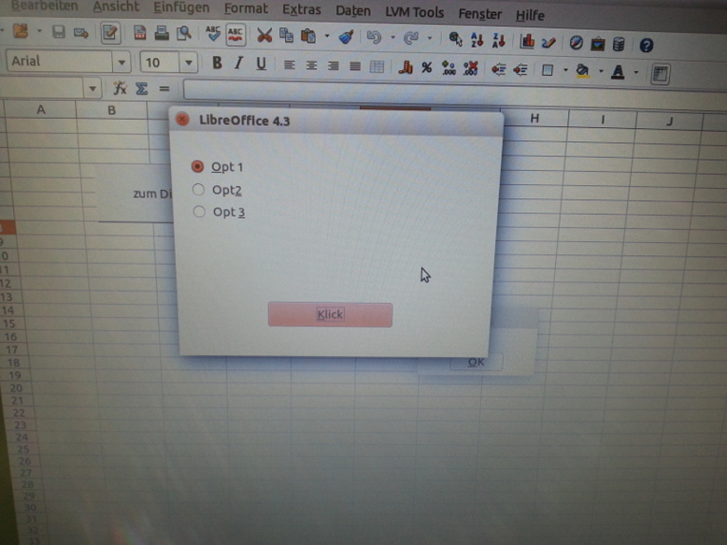Click the Klick button in dialog
The height and width of the screenshot is (545, 727).
[x=330, y=315]
